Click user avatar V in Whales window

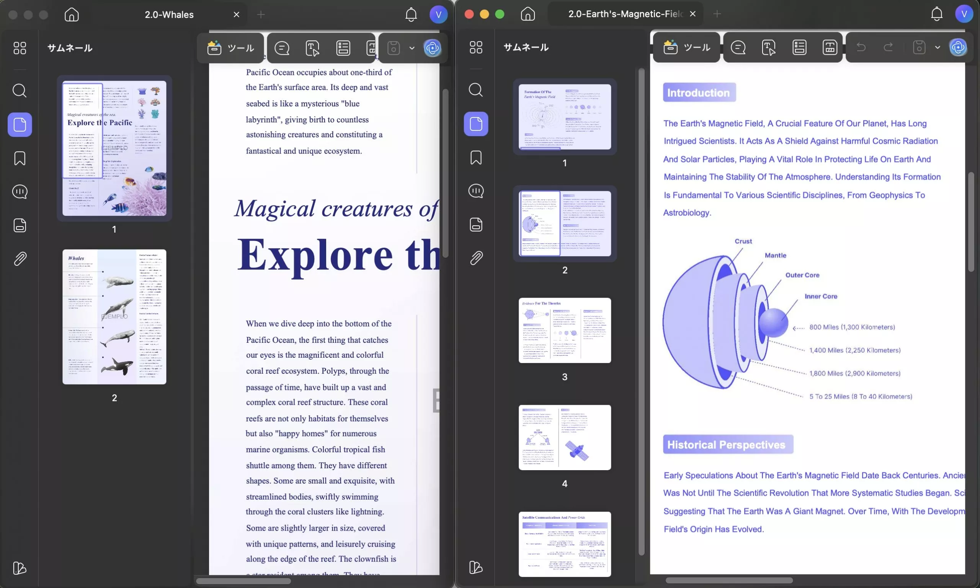438,15
